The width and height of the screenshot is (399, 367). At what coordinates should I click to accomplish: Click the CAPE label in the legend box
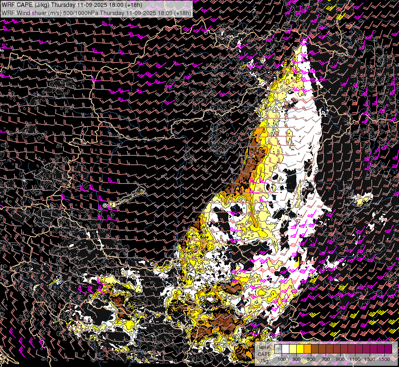point(265,354)
